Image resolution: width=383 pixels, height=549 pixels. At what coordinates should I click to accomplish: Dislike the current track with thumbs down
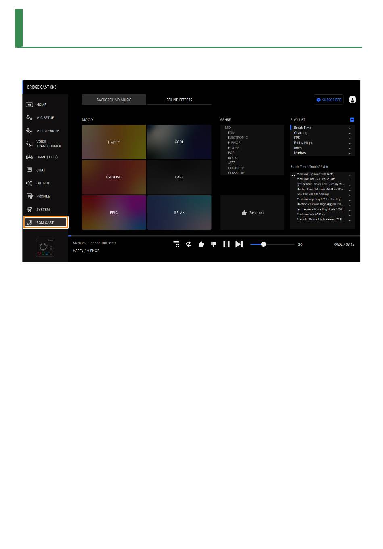[x=214, y=244]
